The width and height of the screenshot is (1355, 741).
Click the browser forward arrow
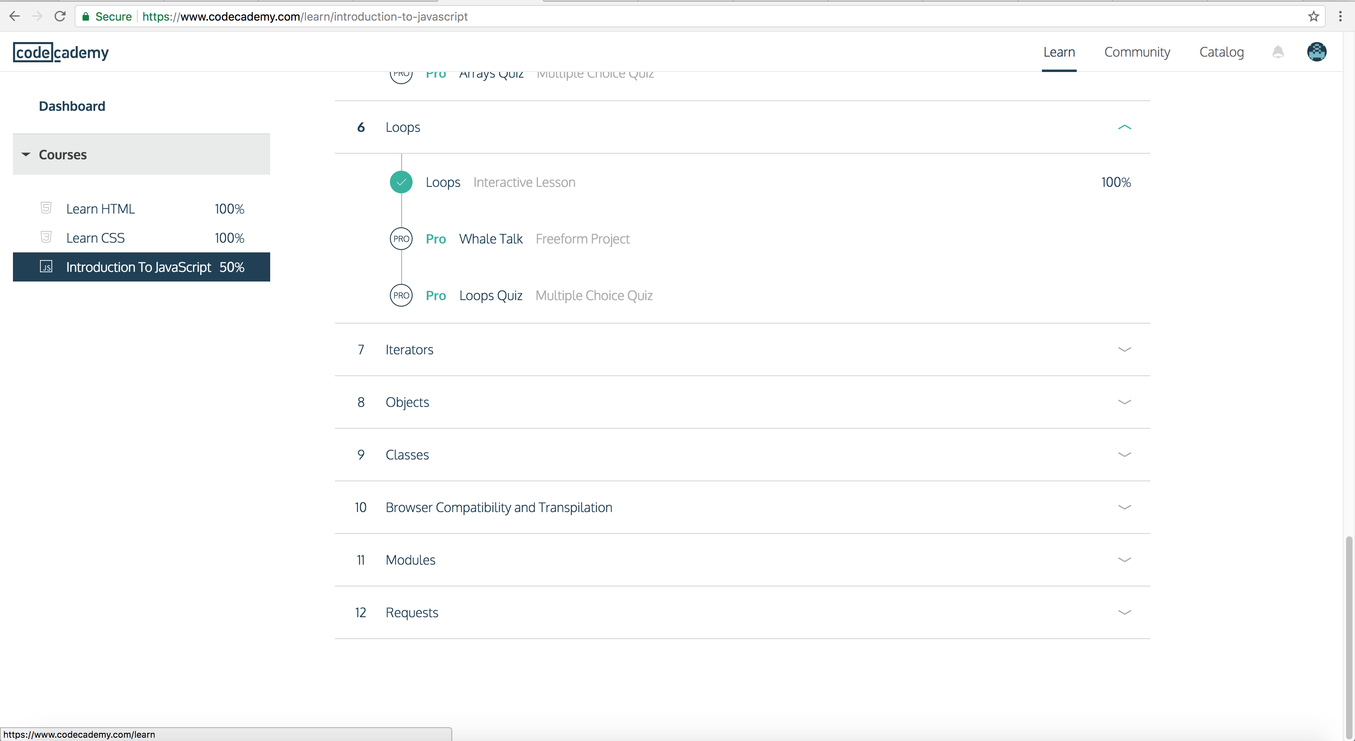click(x=37, y=16)
